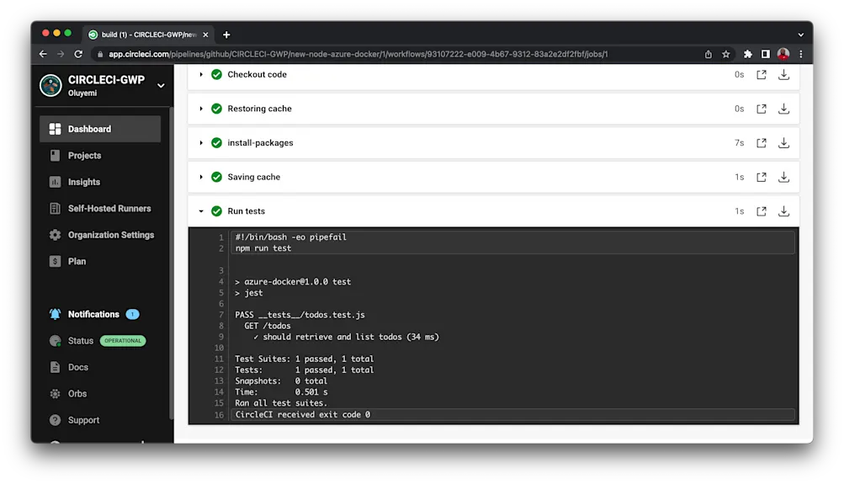Download Saving cache step output

(783, 177)
